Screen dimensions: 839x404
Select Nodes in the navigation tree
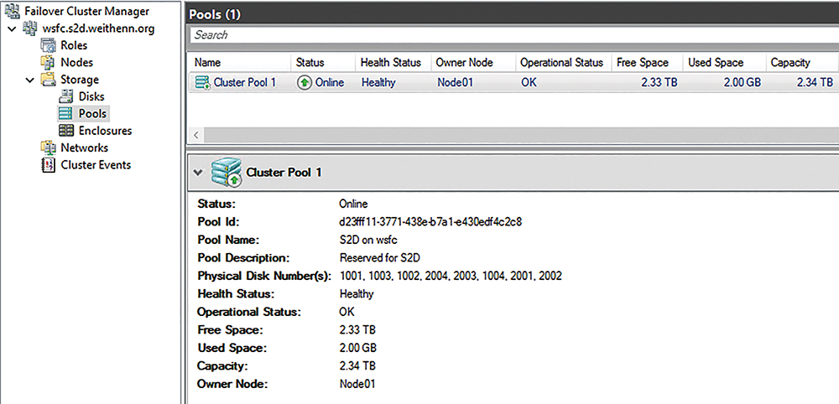pyautogui.click(x=76, y=63)
